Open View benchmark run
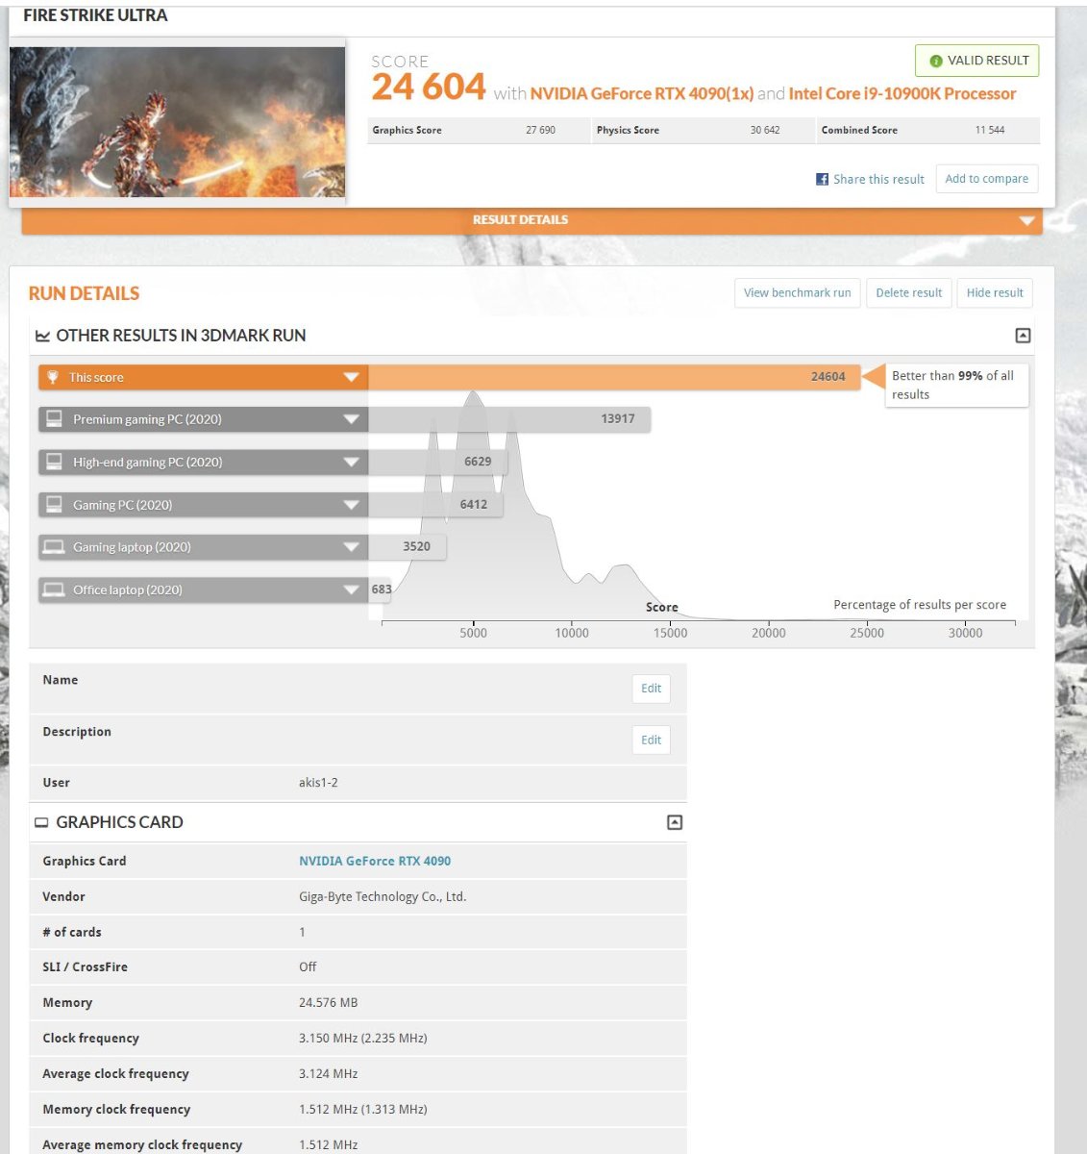1087x1154 pixels. 797,293
